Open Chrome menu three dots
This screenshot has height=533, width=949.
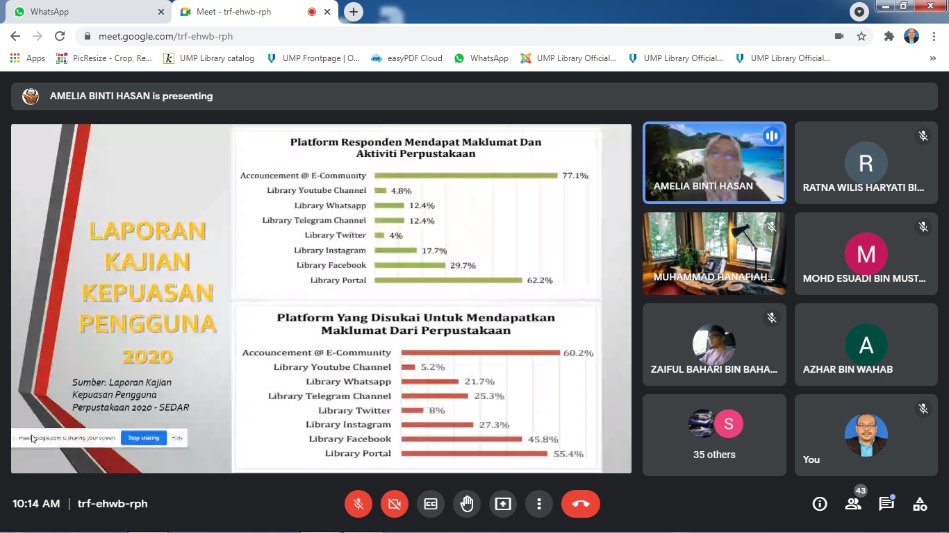pyautogui.click(x=934, y=36)
